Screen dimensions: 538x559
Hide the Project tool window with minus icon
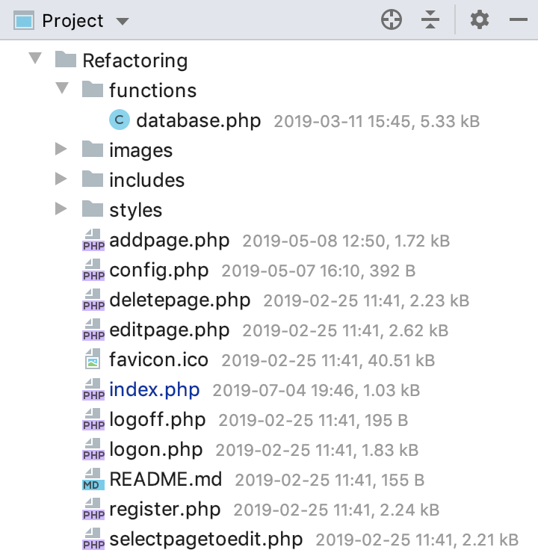pyautogui.click(x=518, y=19)
